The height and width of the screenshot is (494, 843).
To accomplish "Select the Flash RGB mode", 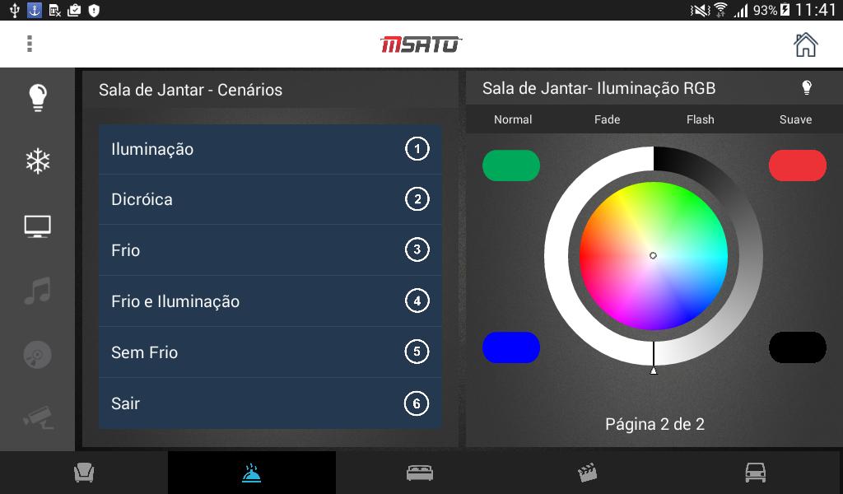I will (x=700, y=119).
